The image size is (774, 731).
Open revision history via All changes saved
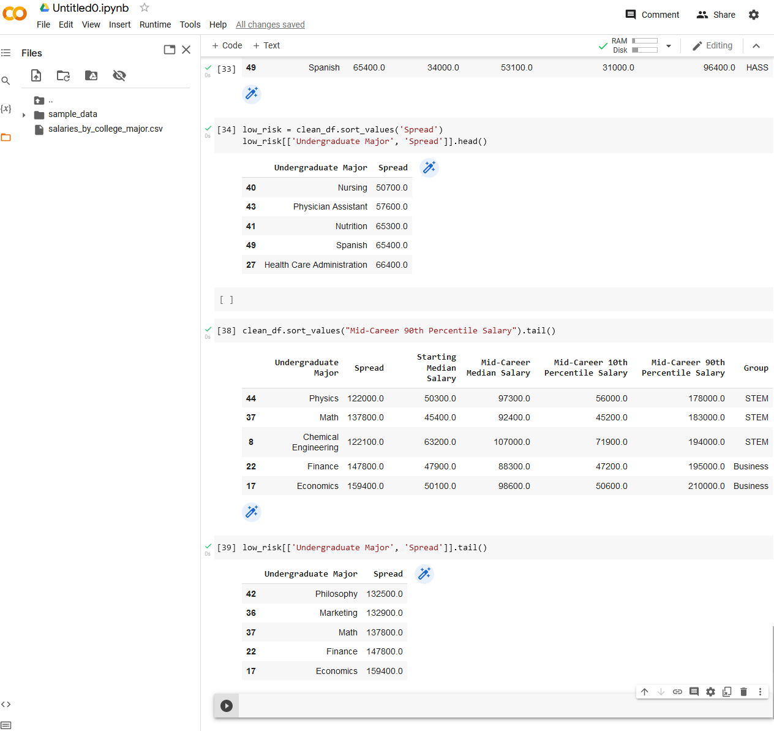click(270, 25)
